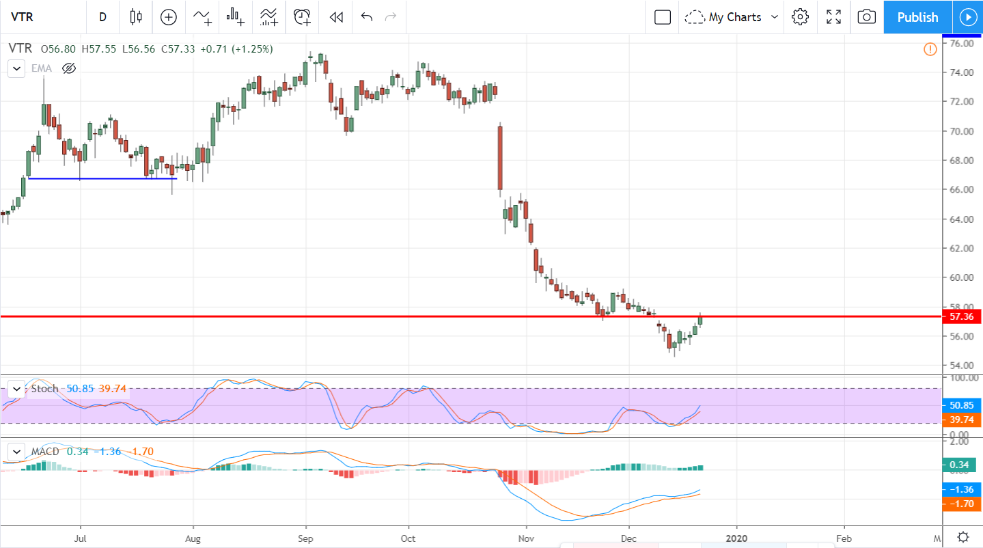Open the Indicators menu

point(202,17)
